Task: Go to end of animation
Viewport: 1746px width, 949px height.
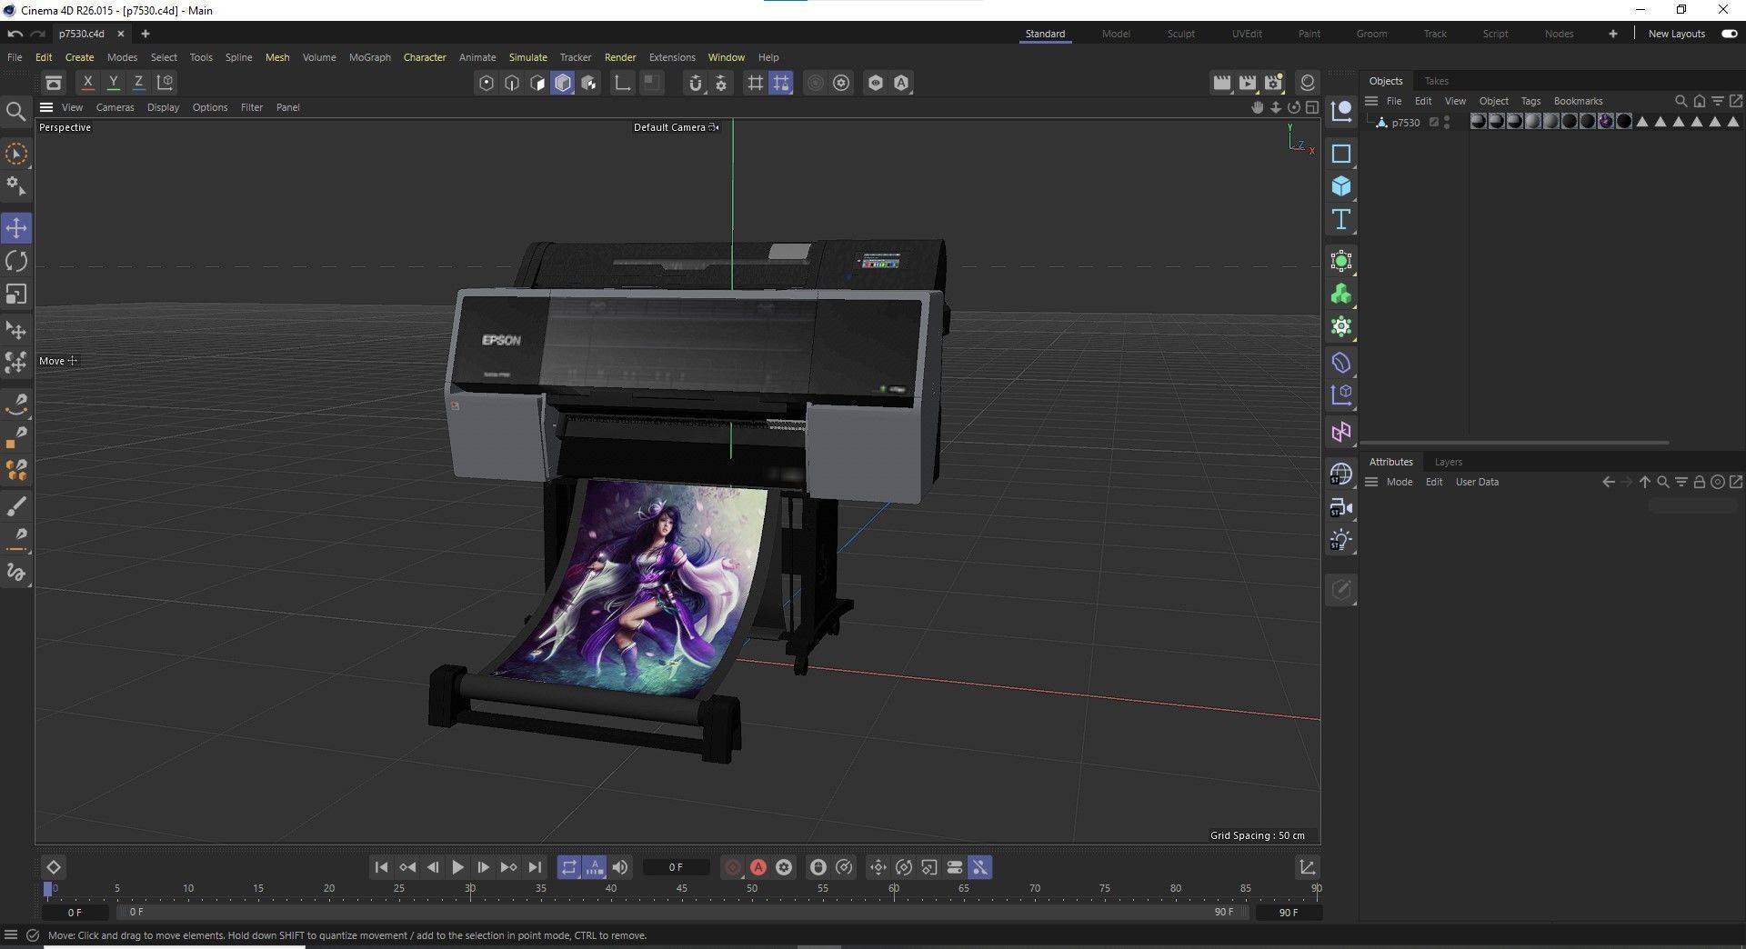Action: tap(535, 867)
